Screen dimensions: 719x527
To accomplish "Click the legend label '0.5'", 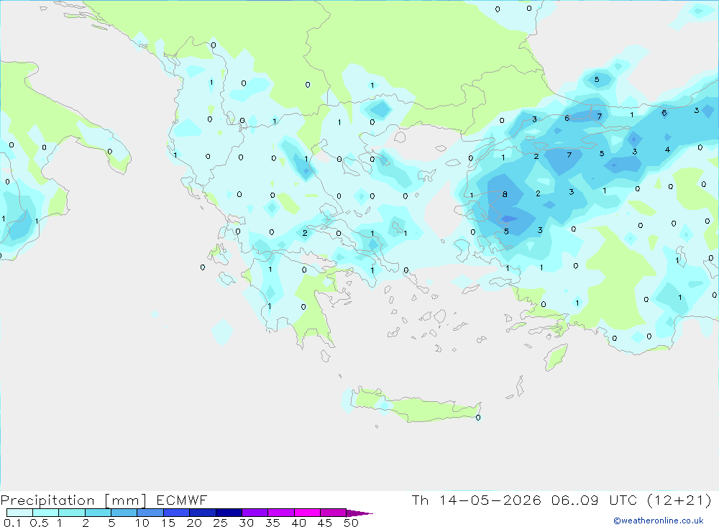I will point(39,523).
